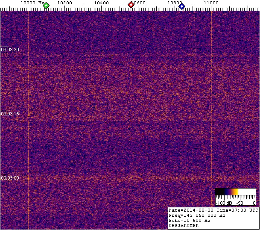
Task: Click the 10200 frequency axis label
Action: coord(64,3)
